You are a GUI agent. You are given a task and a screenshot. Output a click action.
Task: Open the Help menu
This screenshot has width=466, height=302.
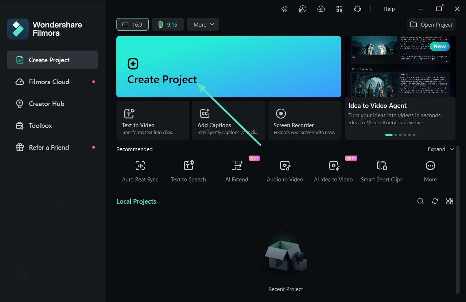coord(389,9)
